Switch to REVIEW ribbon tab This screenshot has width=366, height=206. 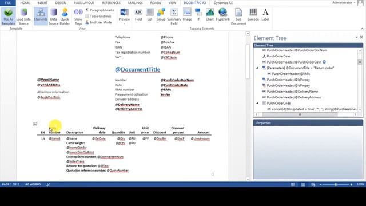pyautogui.click(x=156, y=3)
